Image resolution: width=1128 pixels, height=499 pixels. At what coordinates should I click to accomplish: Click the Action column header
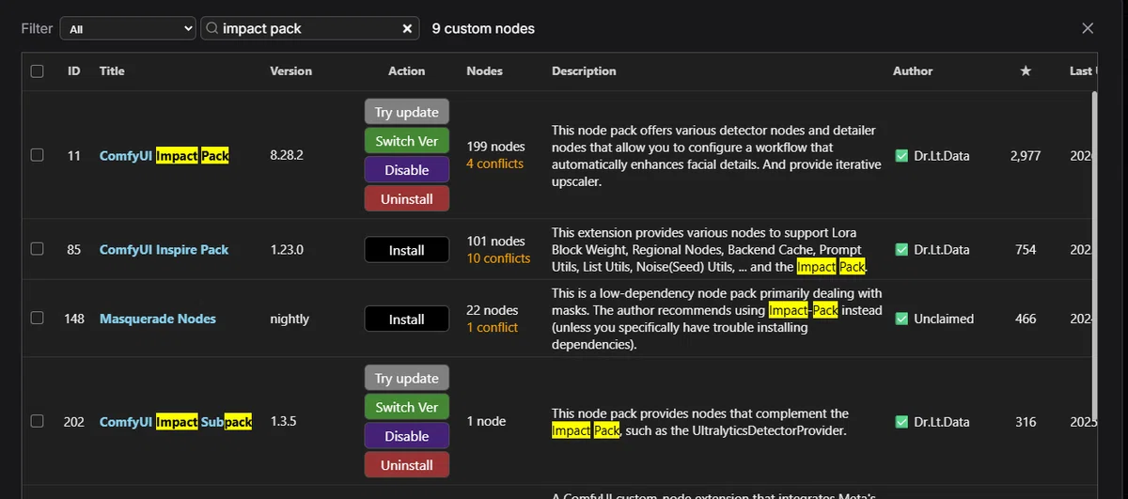pos(407,70)
